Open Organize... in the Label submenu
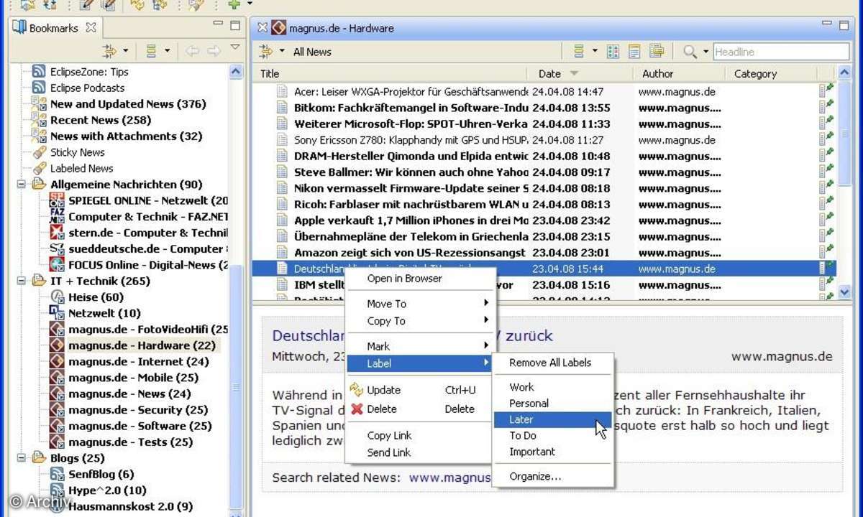The height and width of the screenshot is (517, 863). pyautogui.click(x=552, y=476)
